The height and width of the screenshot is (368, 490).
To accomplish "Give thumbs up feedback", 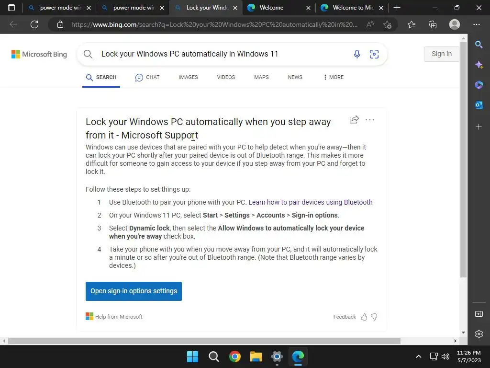I will click(x=364, y=317).
